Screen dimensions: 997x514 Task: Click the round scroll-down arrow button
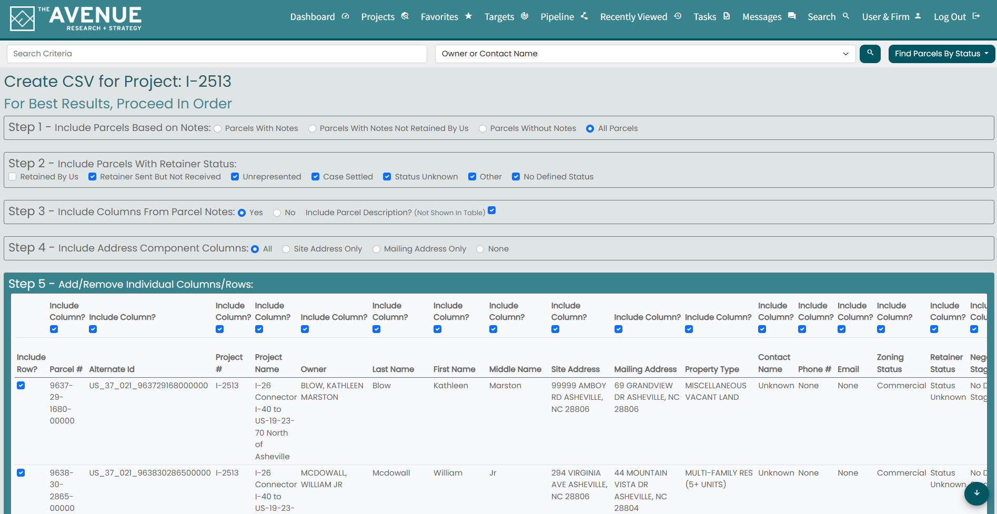pyautogui.click(x=976, y=493)
